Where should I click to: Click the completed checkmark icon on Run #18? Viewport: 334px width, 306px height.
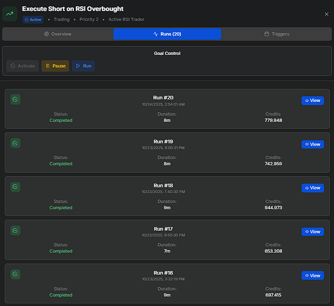pyautogui.click(x=15, y=187)
